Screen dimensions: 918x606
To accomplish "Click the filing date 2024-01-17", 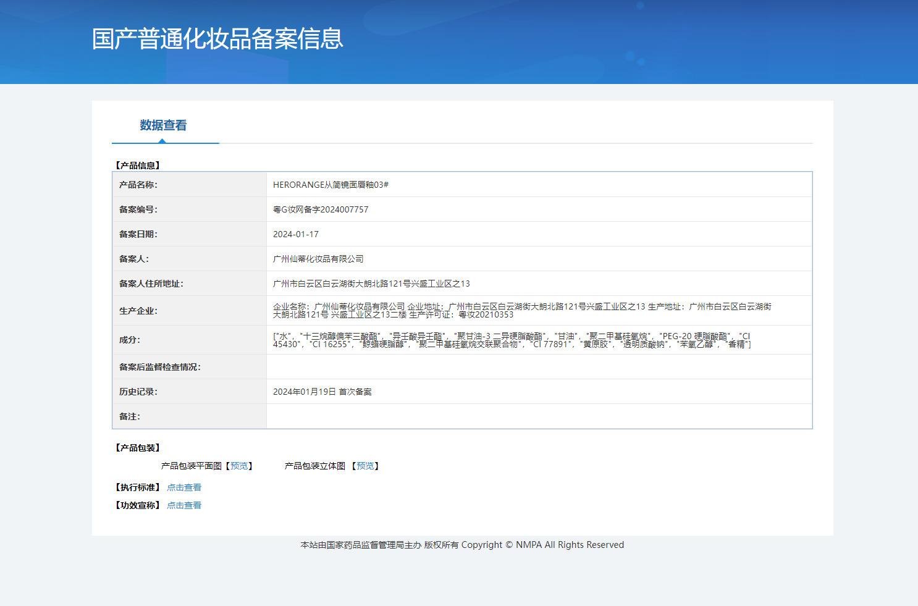I will pos(296,234).
